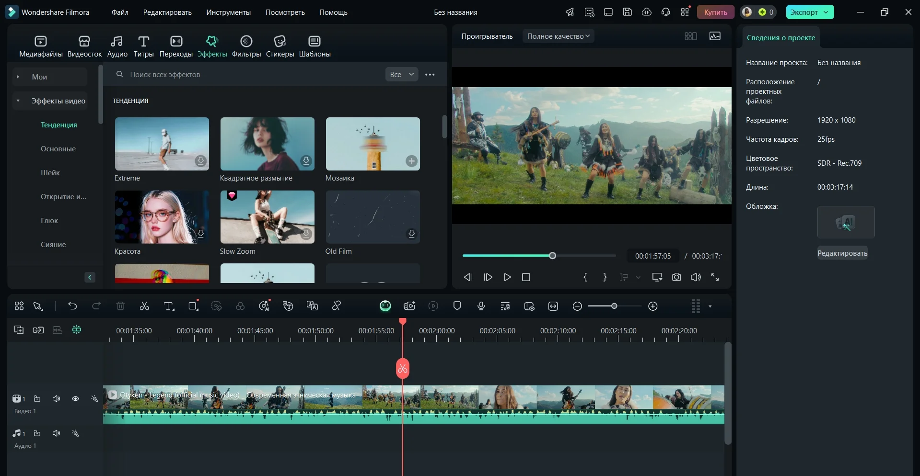Open the Шаблоны templates tab
Screen dimensions: 920x476
(314, 46)
